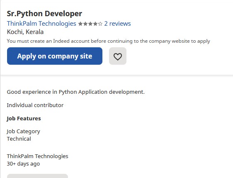Image resolution: width=233 pixels, height=178 pixels.
Task: Click the 30+ days ago posting date
Action: pos(23,164)
